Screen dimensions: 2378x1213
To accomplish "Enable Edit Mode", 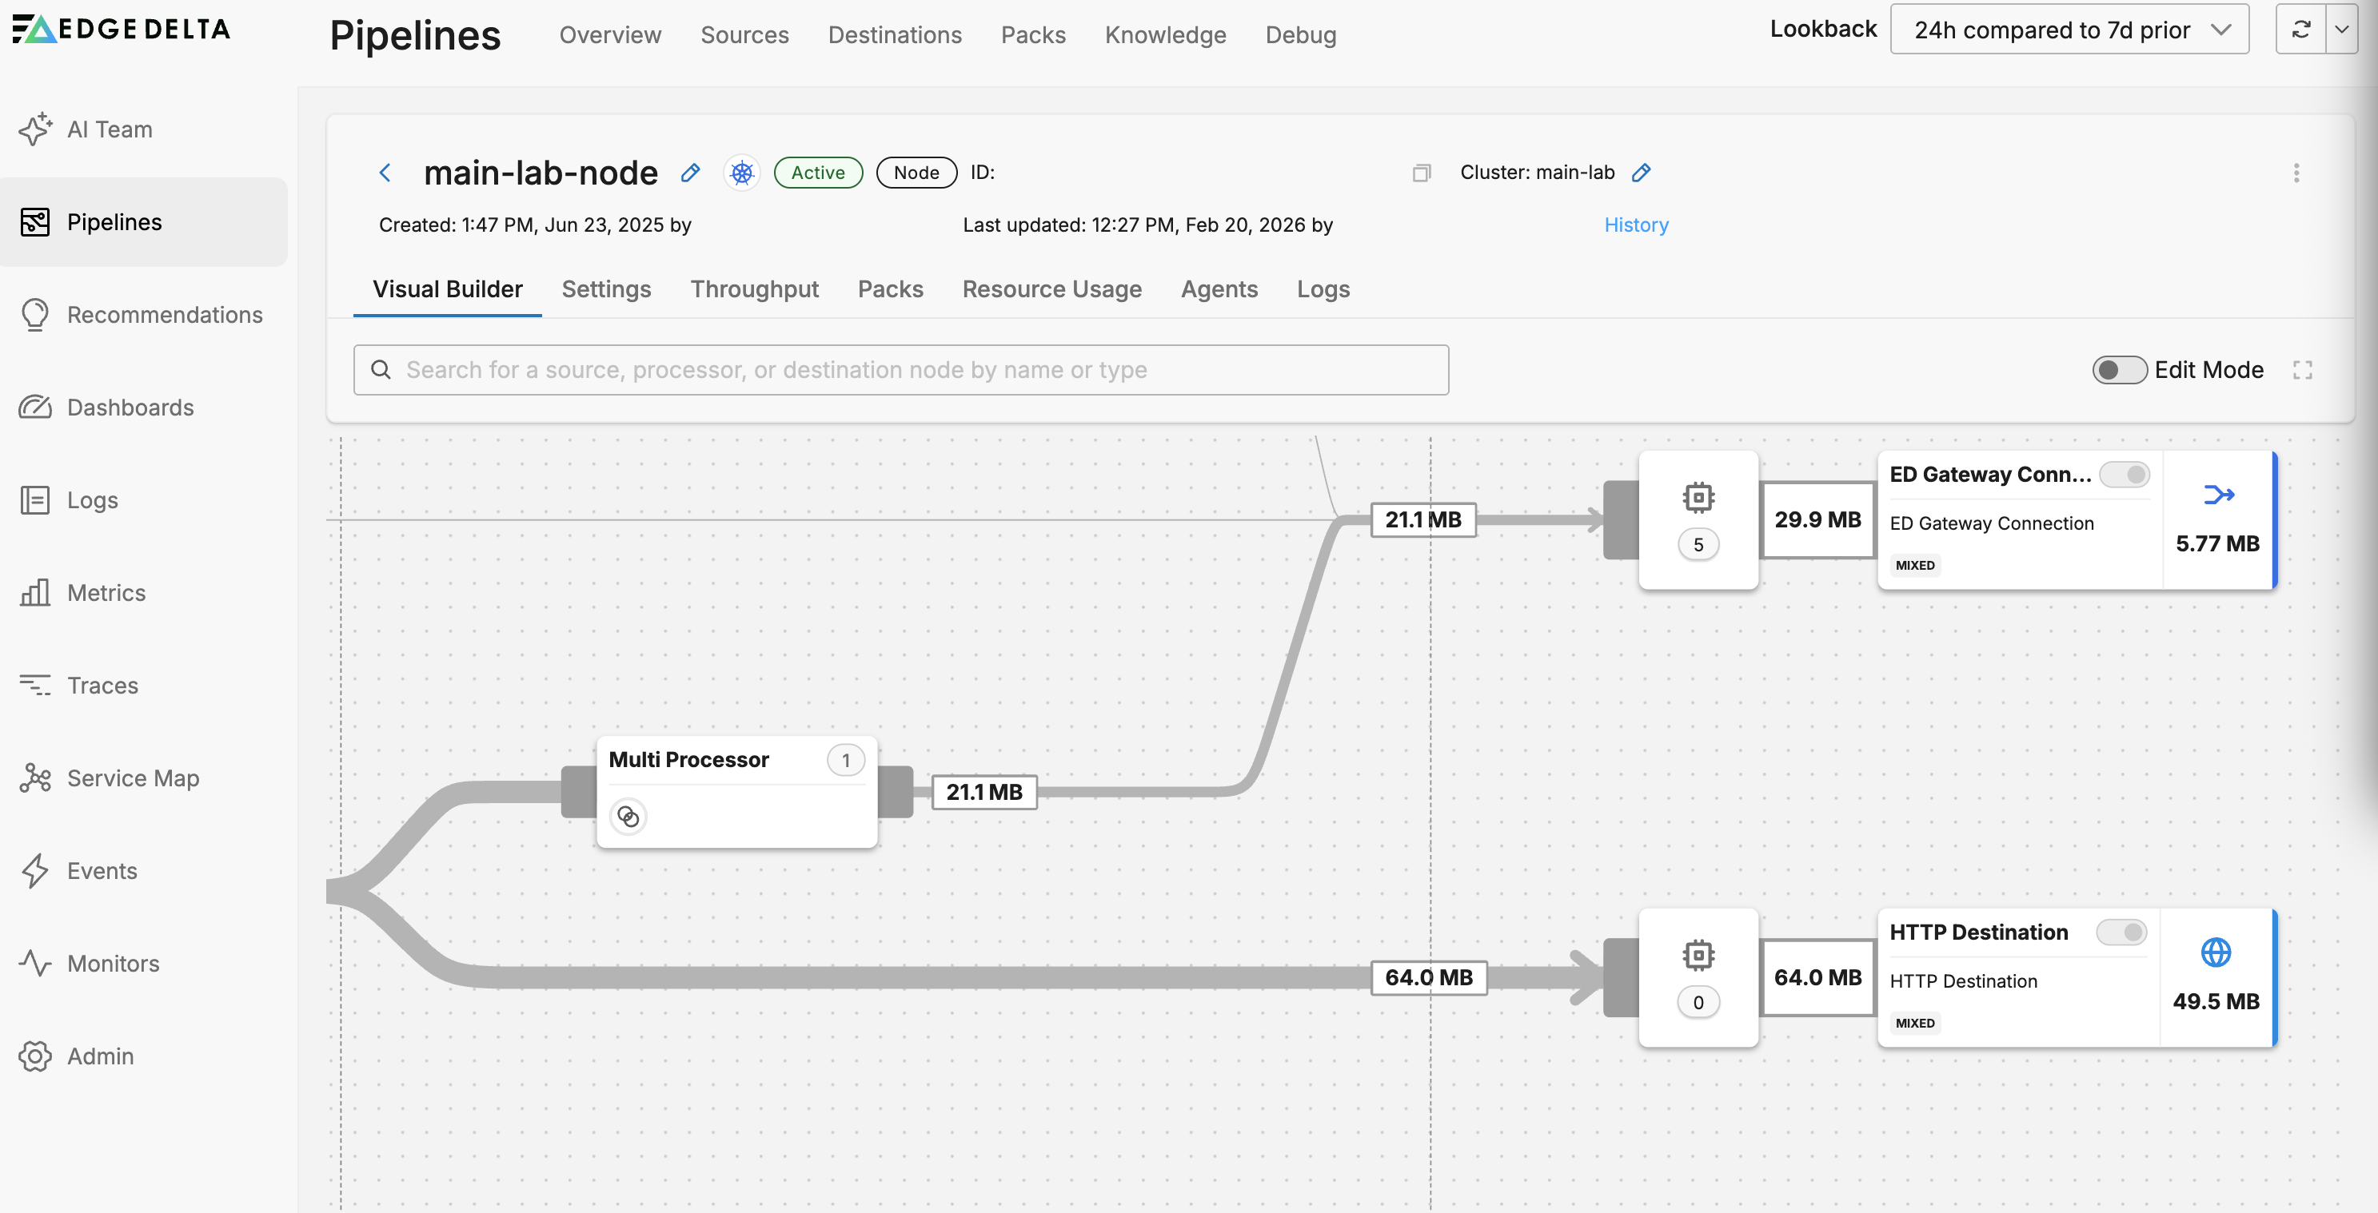I will [x=2119, y=369].
